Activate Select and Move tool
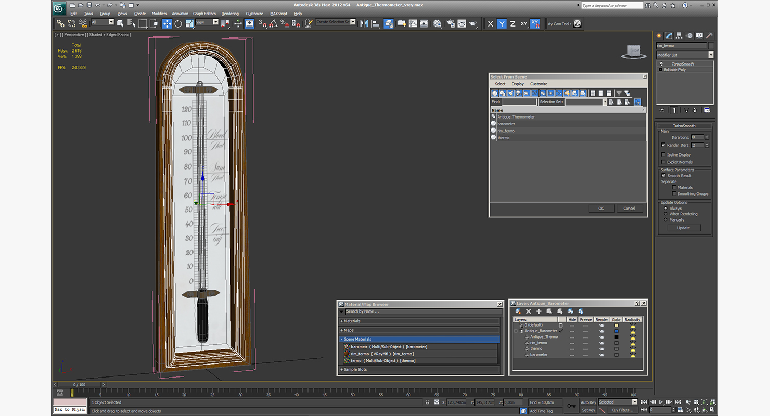This screenshot has height=416, width=770. (167, 23)
